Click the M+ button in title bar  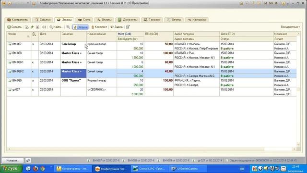click(x=271, y=3)
